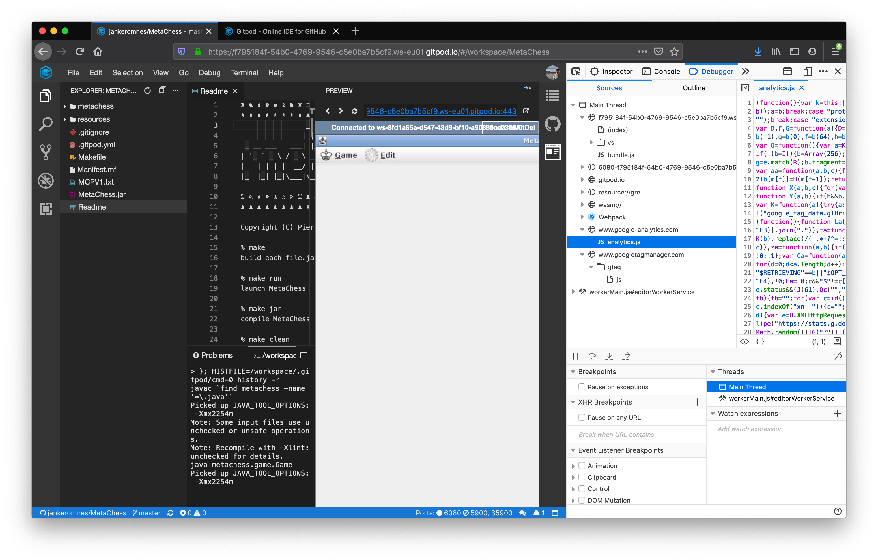This screenshot has width=878, height=560.
Task: Click the Break when URL contains field
Action: coord(636,434)
